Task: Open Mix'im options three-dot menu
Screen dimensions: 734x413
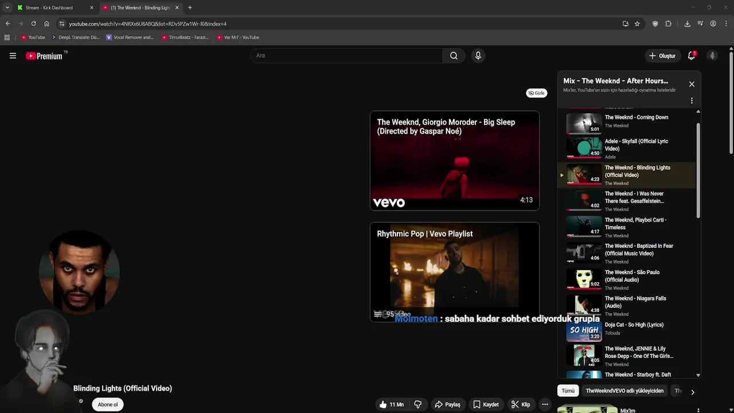Action: click(x=698, y=411)
